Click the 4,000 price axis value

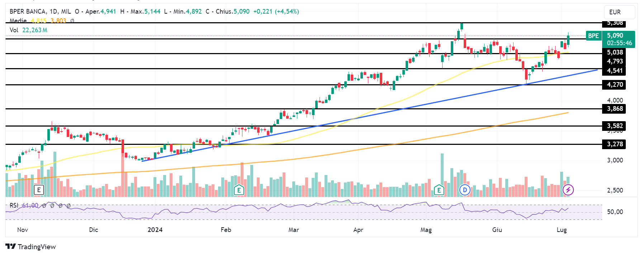[615, 100]
